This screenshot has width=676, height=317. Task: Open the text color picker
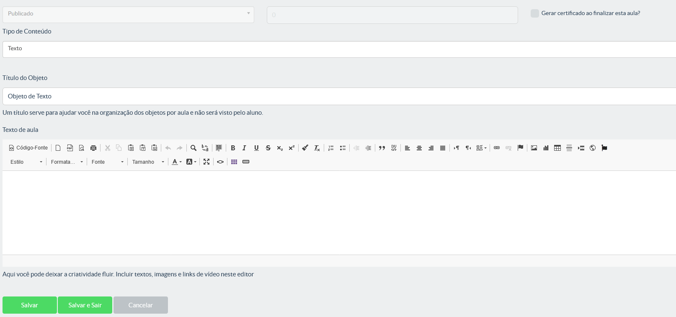point(177,162)
